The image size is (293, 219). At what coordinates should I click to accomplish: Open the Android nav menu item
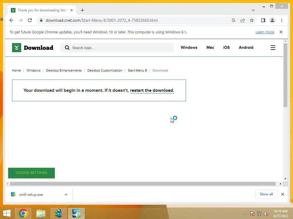[x=246, y=48]
